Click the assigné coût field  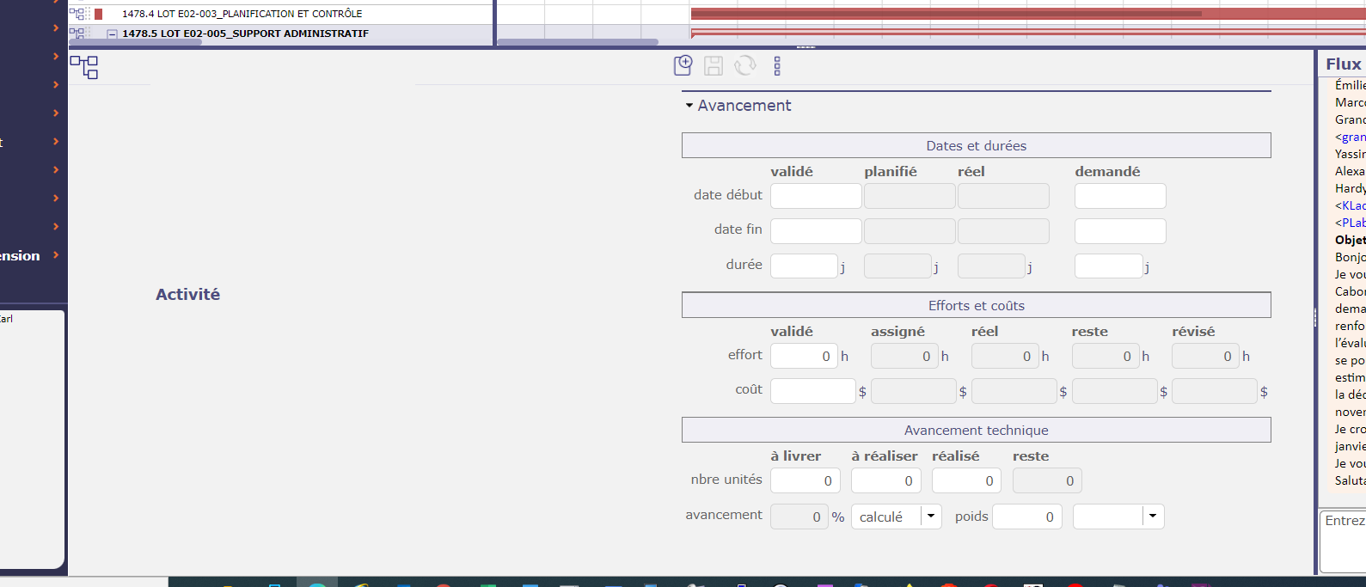(913, 391)
